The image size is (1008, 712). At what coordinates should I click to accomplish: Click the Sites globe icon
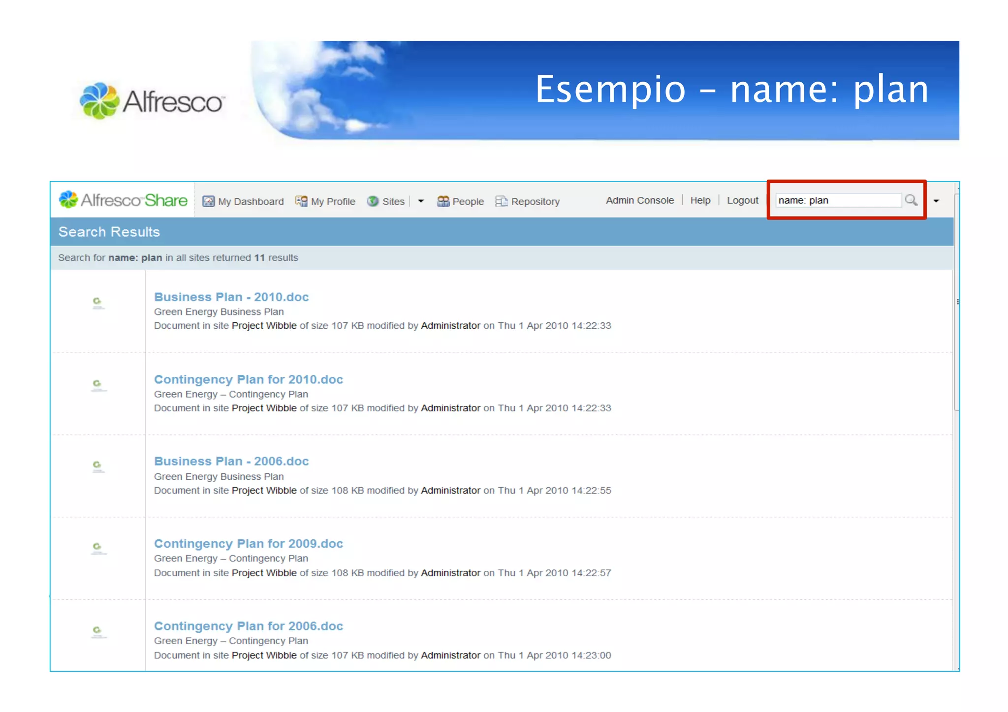click(x=373, y=201)
